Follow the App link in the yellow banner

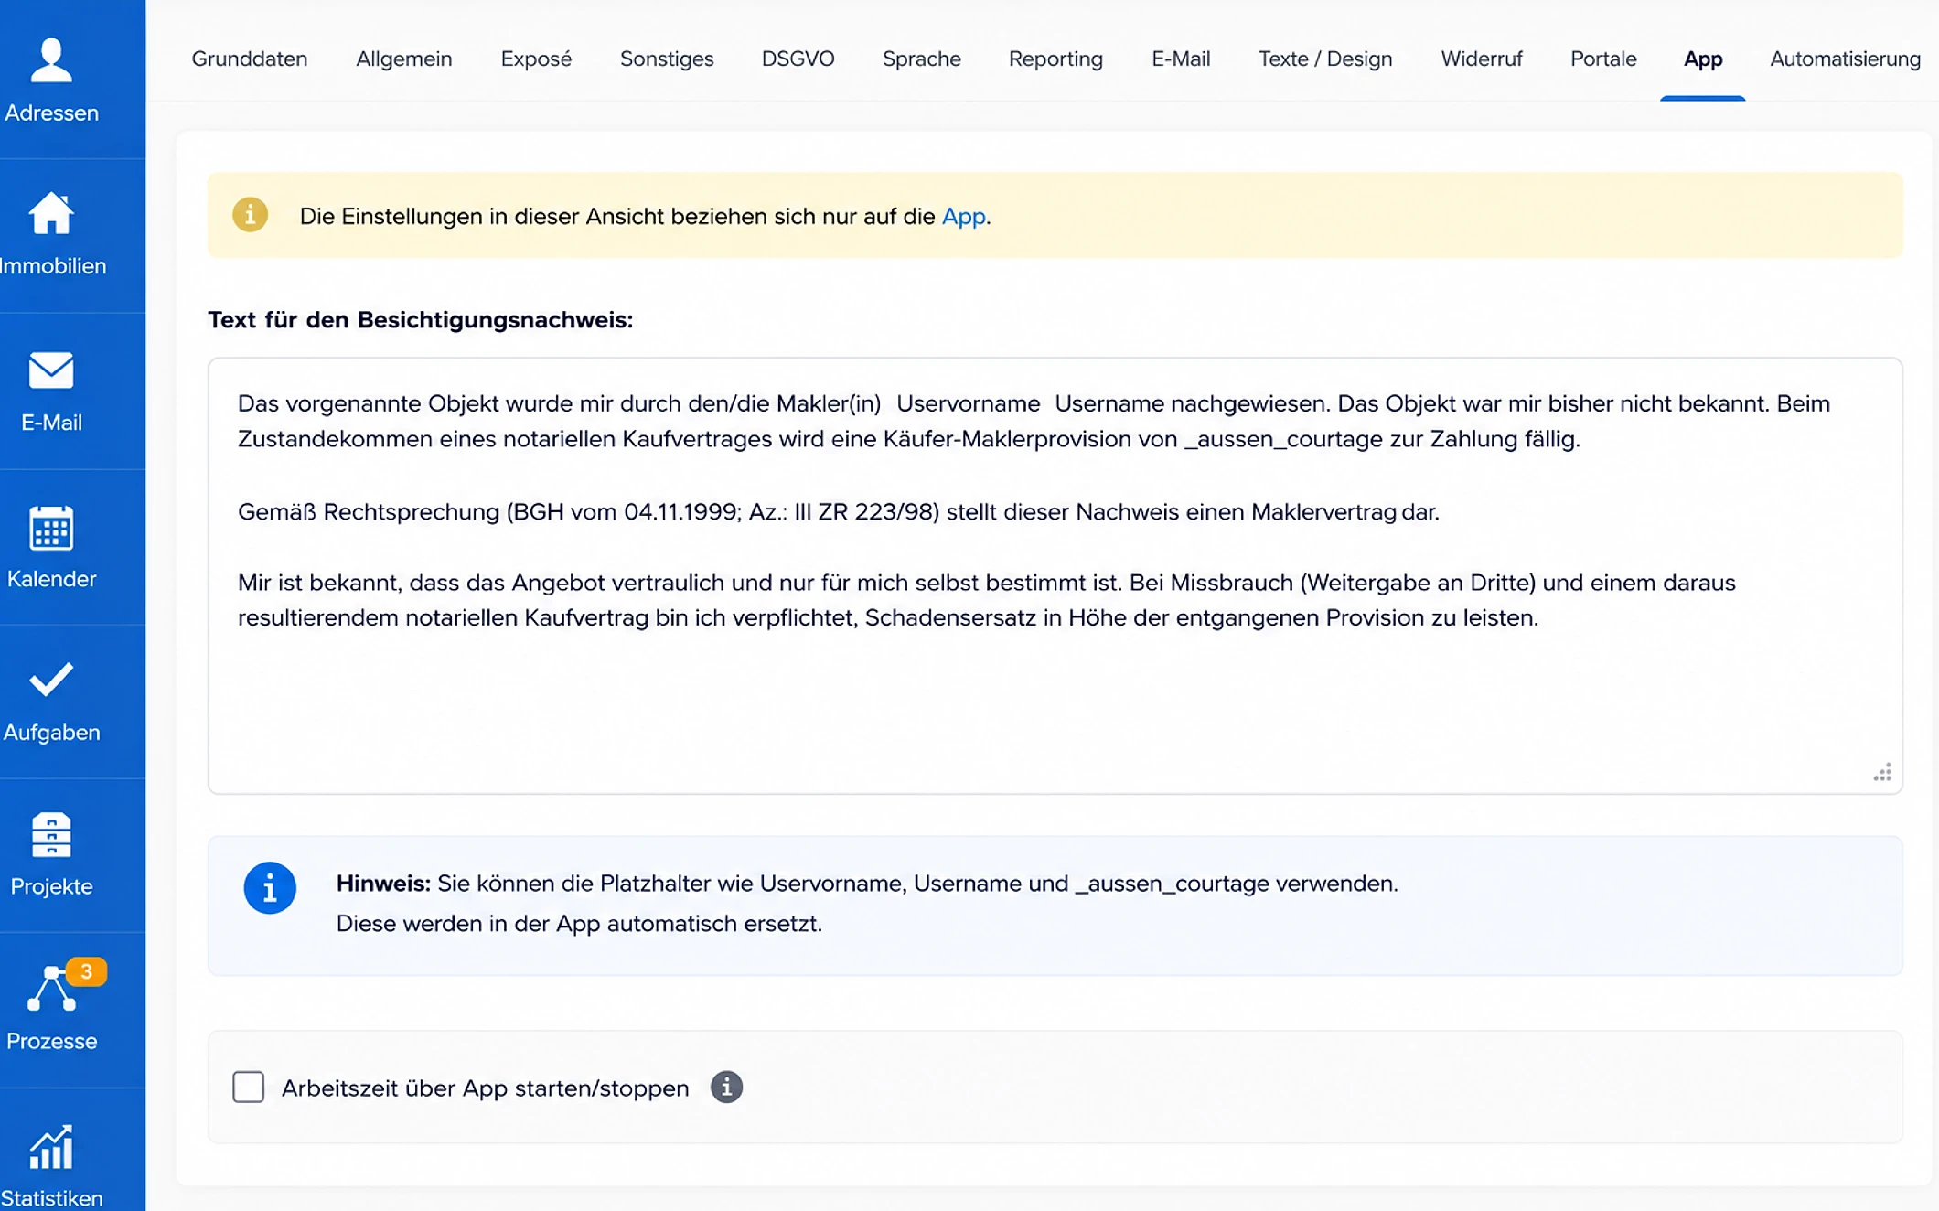[x=964, y=217]
